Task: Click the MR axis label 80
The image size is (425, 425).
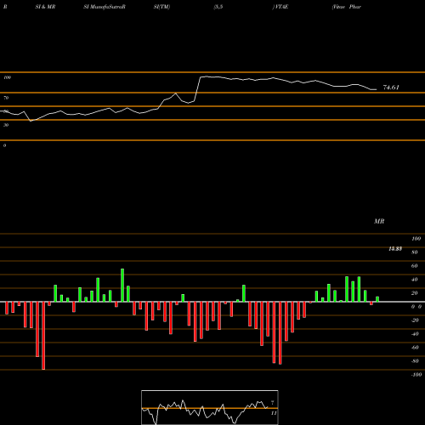Action: tap(415, 252)
